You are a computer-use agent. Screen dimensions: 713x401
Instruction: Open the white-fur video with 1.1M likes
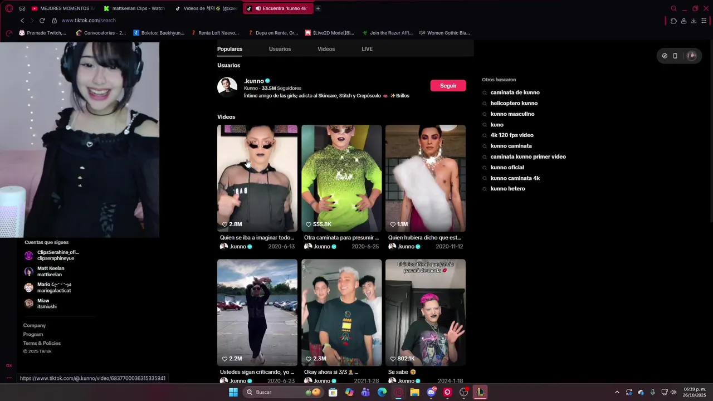click(426, 178)
